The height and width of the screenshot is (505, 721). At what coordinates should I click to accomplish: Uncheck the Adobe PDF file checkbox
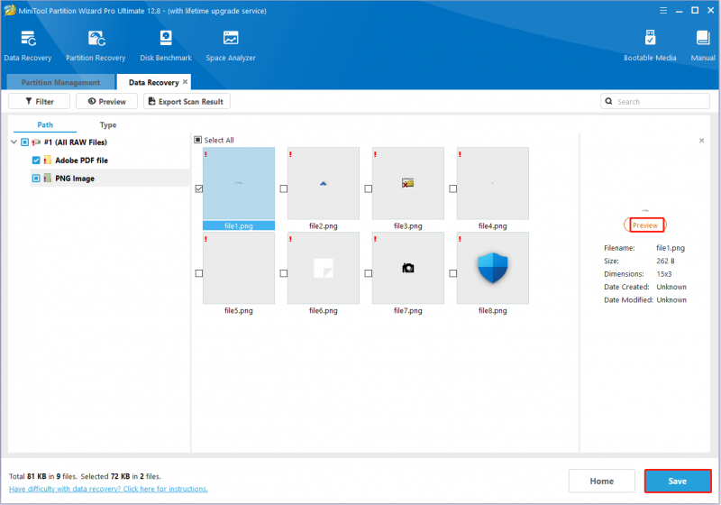[36, 160]
